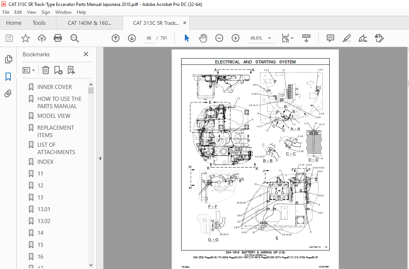409x269 pixels.
Task: Click the bookmarks scrollbar thumb
Action: tap(91, 90)
